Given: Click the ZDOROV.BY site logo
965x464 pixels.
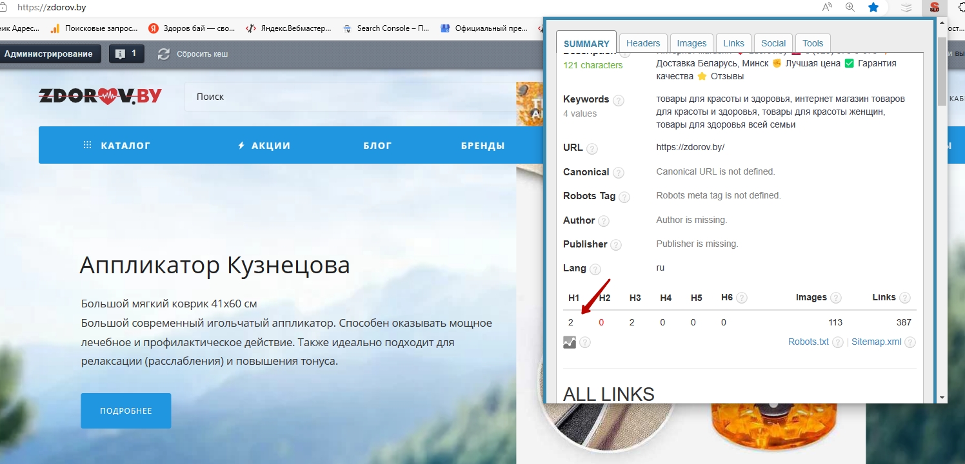Looking at the screenshot, I should click(x=101, y=96).
